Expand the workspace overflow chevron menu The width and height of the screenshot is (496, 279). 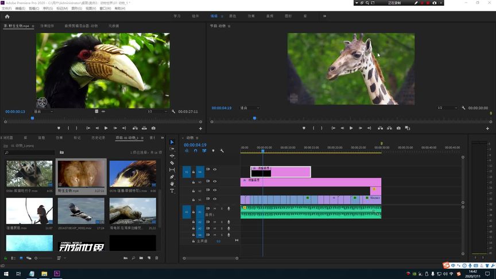(324, 17)
